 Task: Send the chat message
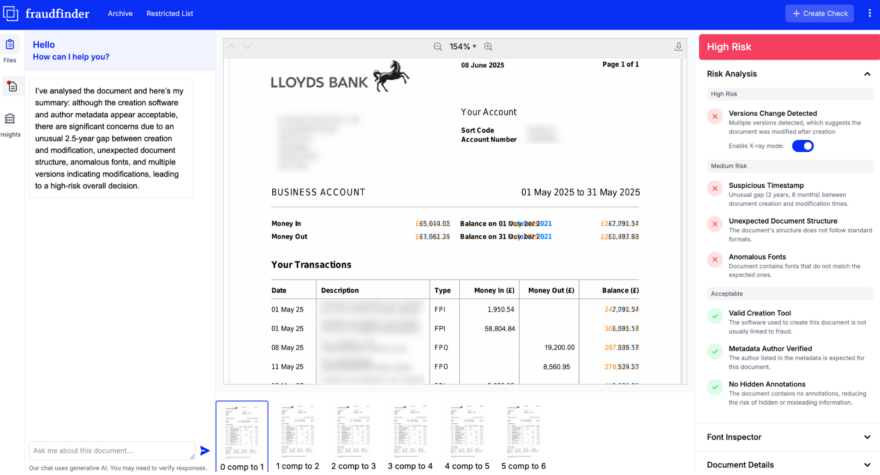205,451
